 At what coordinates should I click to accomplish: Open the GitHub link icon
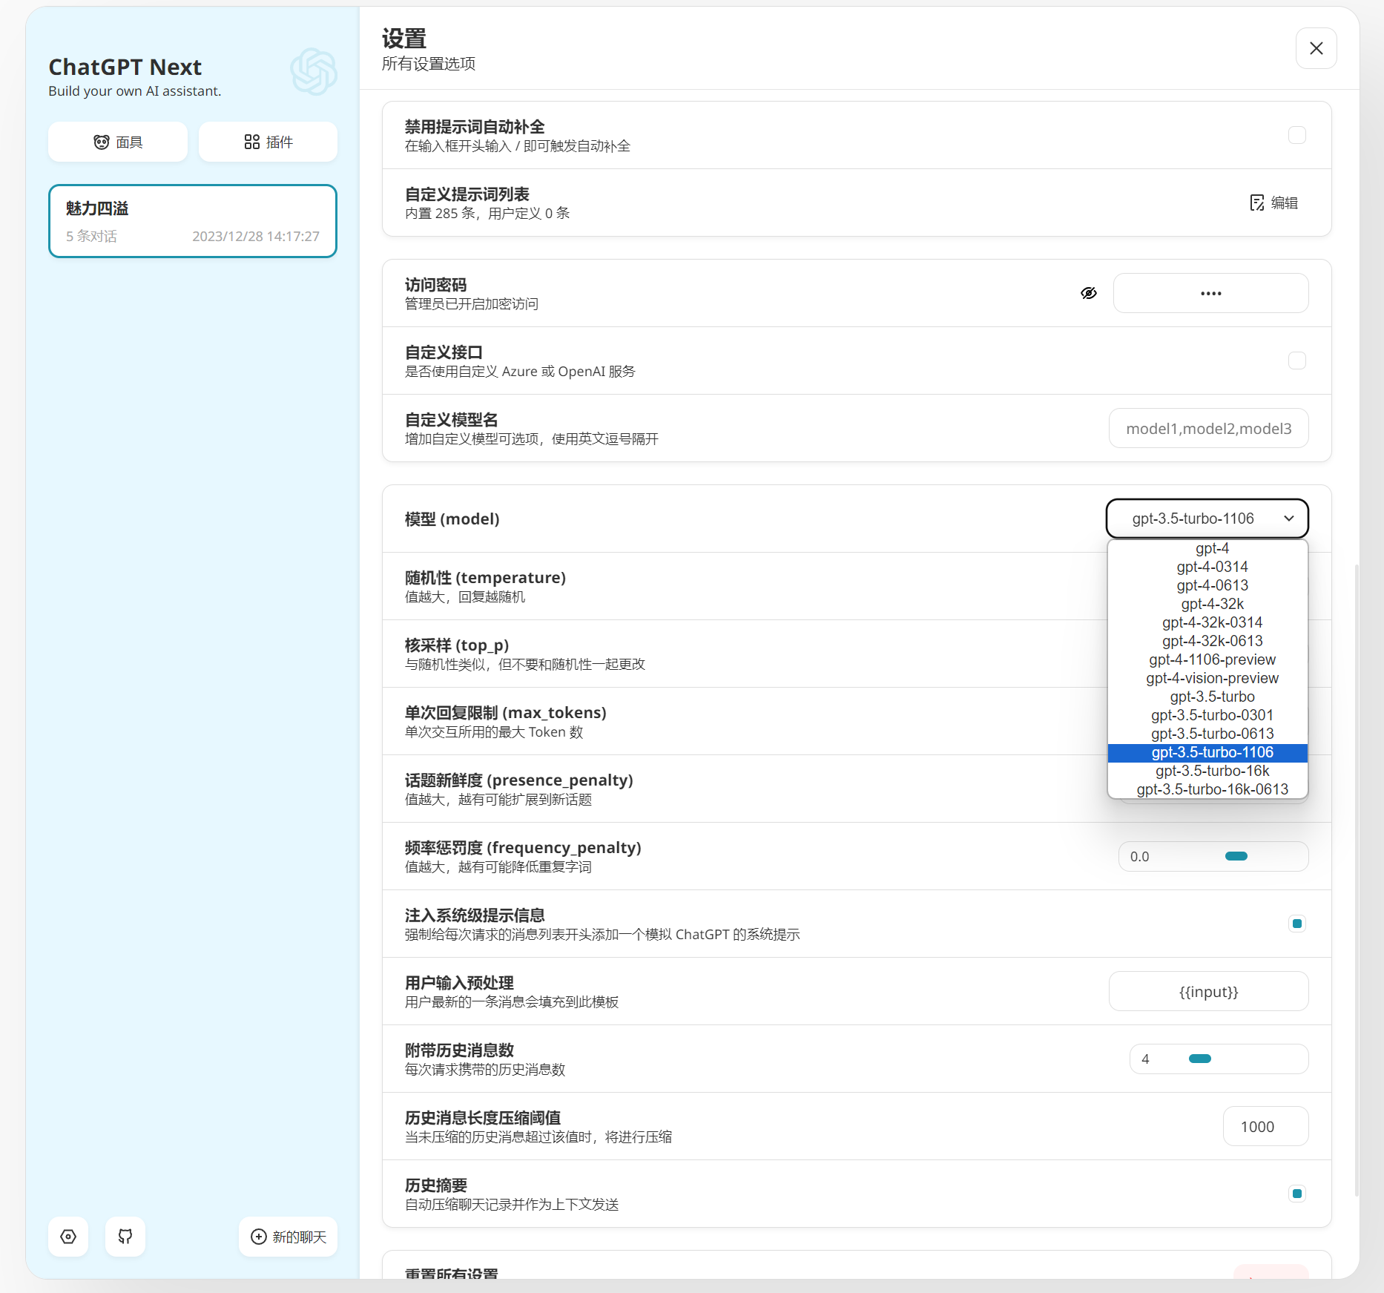coord(125,1237)
